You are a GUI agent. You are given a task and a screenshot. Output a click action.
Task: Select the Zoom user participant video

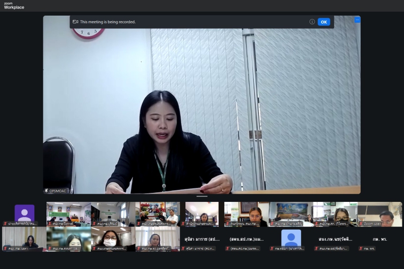tap(380, 213)
